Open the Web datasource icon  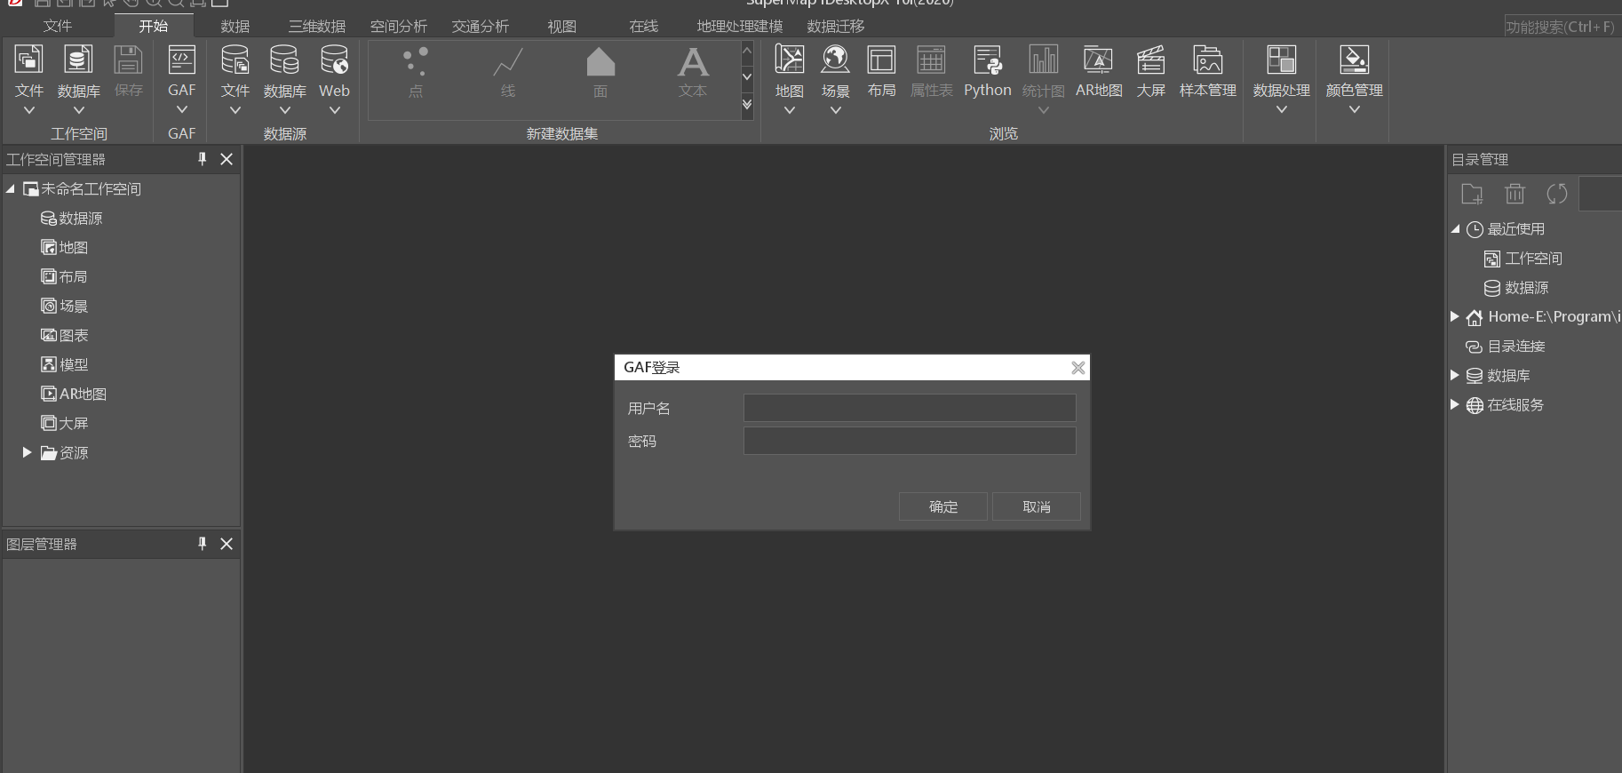pos(334,60)
